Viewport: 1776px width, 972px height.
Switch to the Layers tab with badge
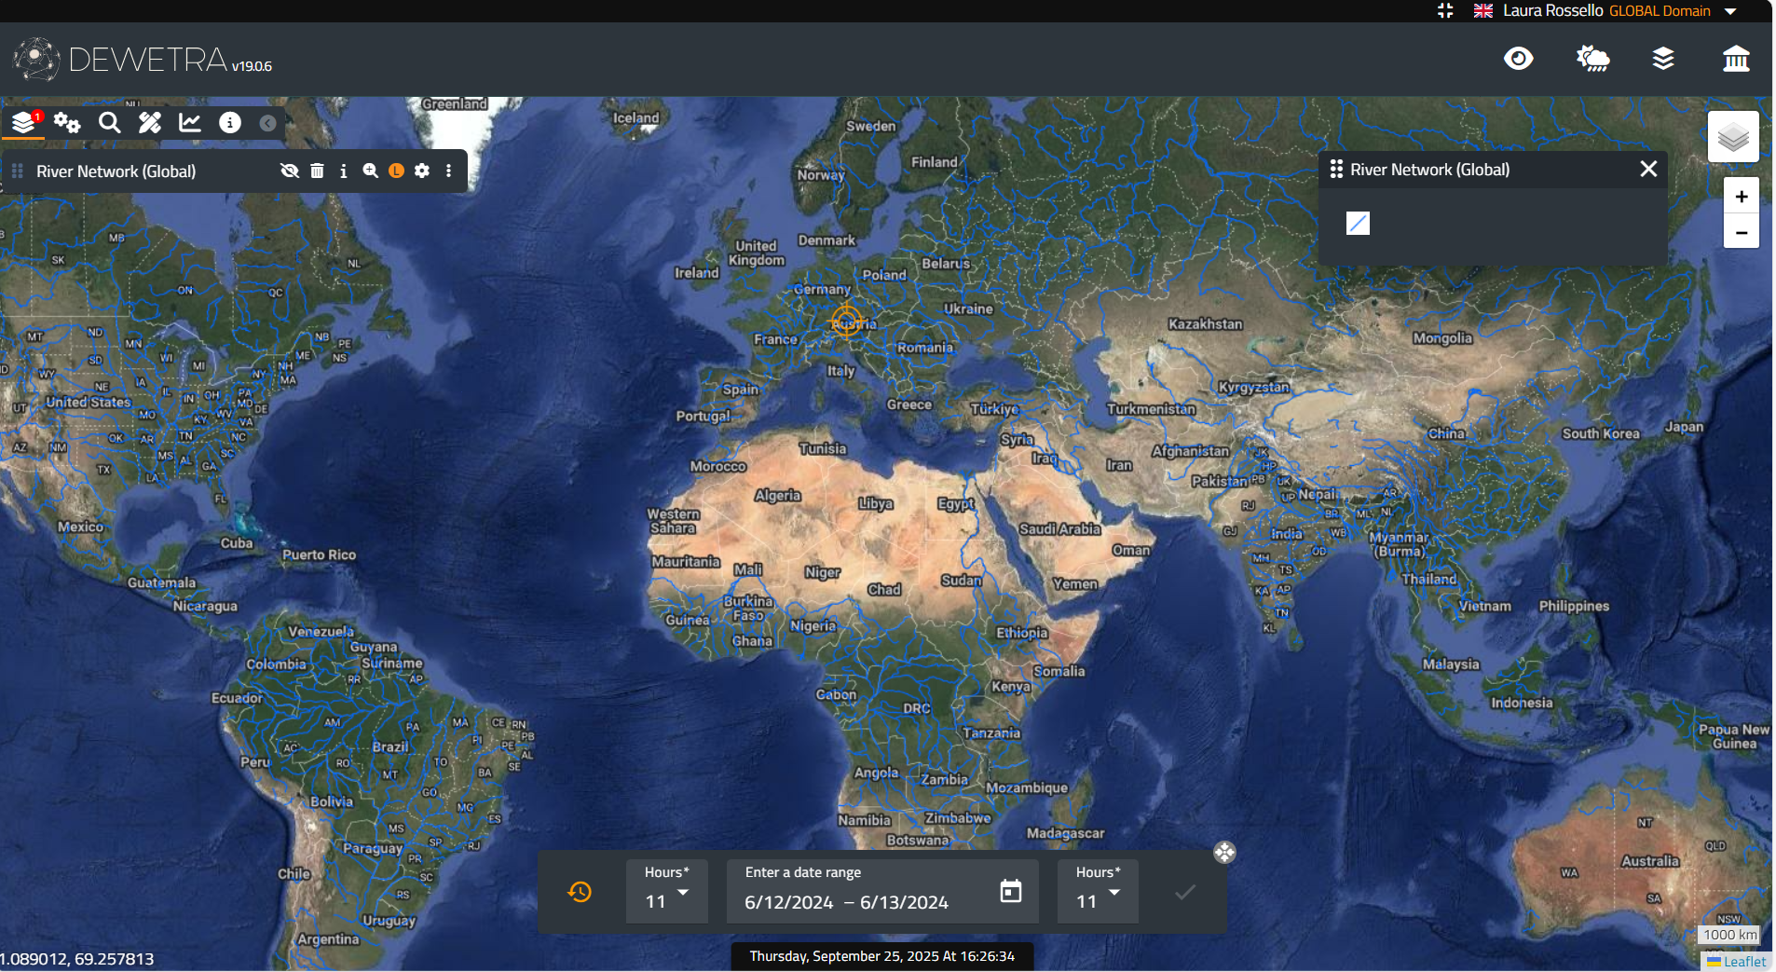[x=24, y=123]
